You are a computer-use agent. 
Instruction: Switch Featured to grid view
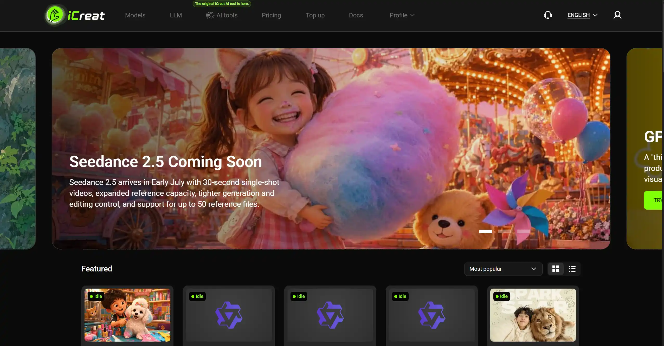(x=556, y=269)
